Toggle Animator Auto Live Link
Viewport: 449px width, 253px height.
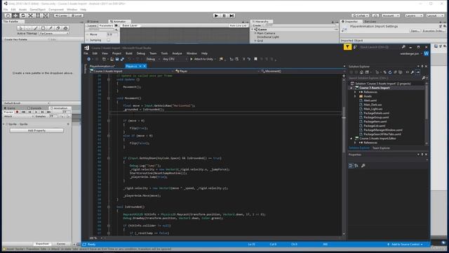click(238, 25)
